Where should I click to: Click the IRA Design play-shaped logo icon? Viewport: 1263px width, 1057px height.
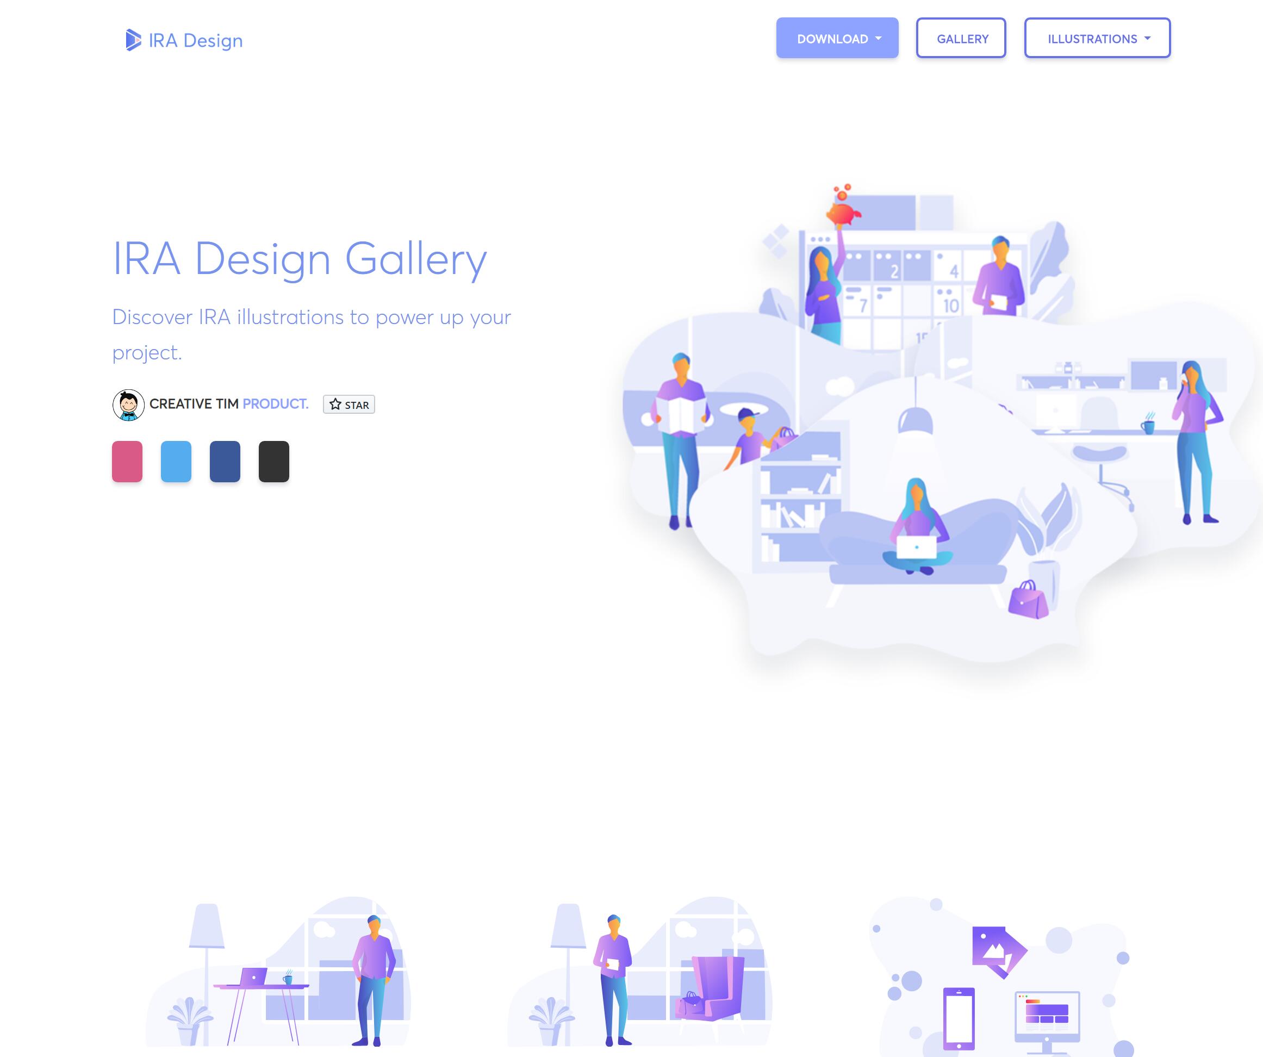pyautogui.click(x=133, y=40)
